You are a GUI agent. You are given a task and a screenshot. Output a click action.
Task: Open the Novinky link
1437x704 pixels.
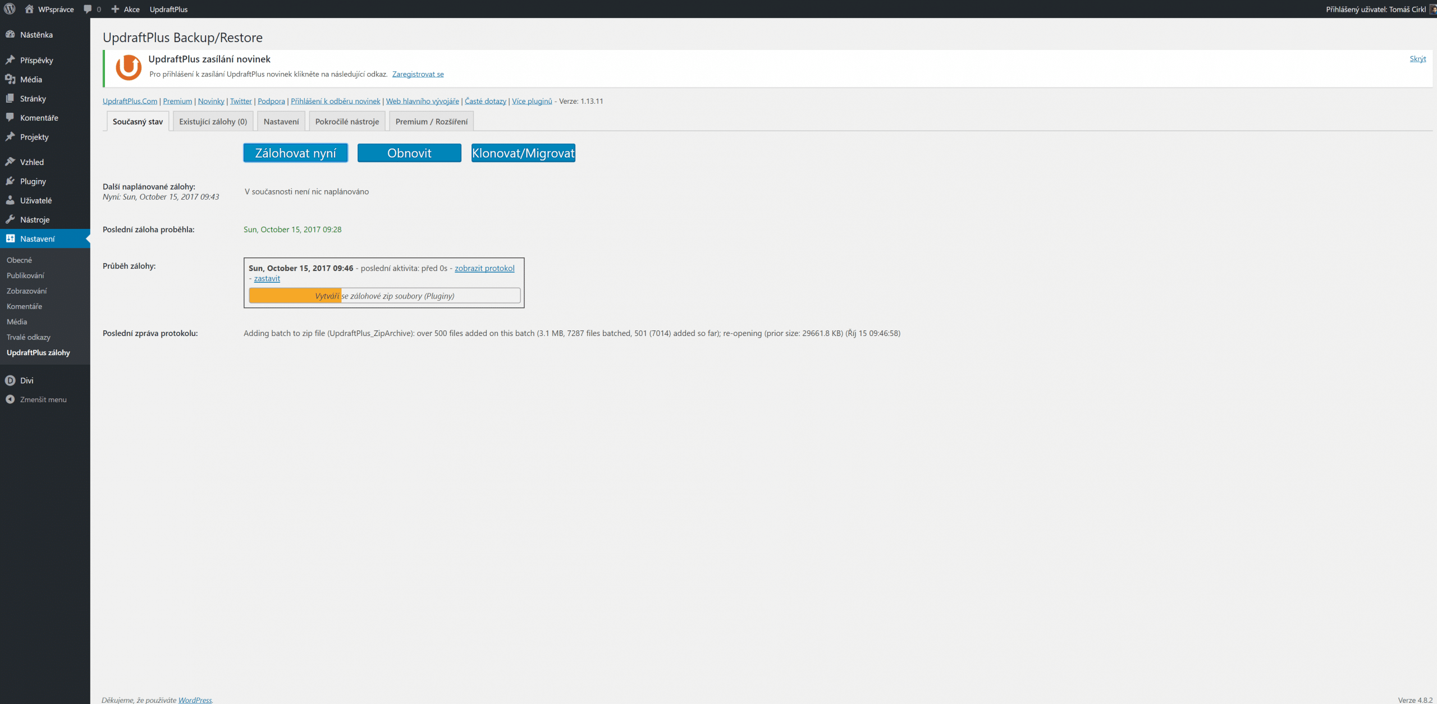[x=211, y=101]
